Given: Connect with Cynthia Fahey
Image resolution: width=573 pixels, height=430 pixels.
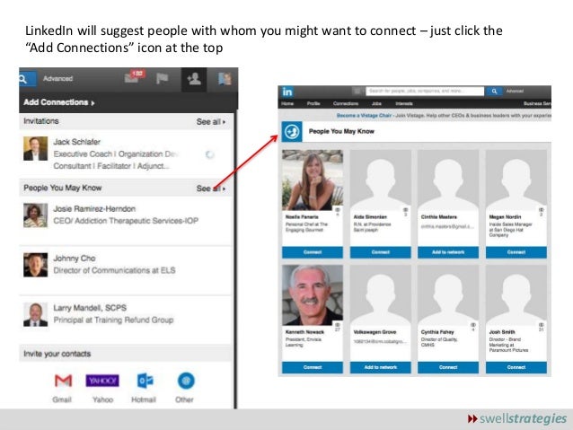Looking at the screenshot, I should [x=448, y=367].
